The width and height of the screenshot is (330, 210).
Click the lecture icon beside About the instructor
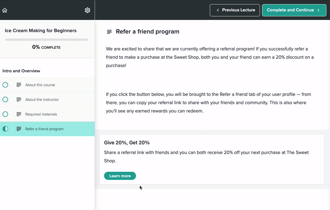click(19, 99)
